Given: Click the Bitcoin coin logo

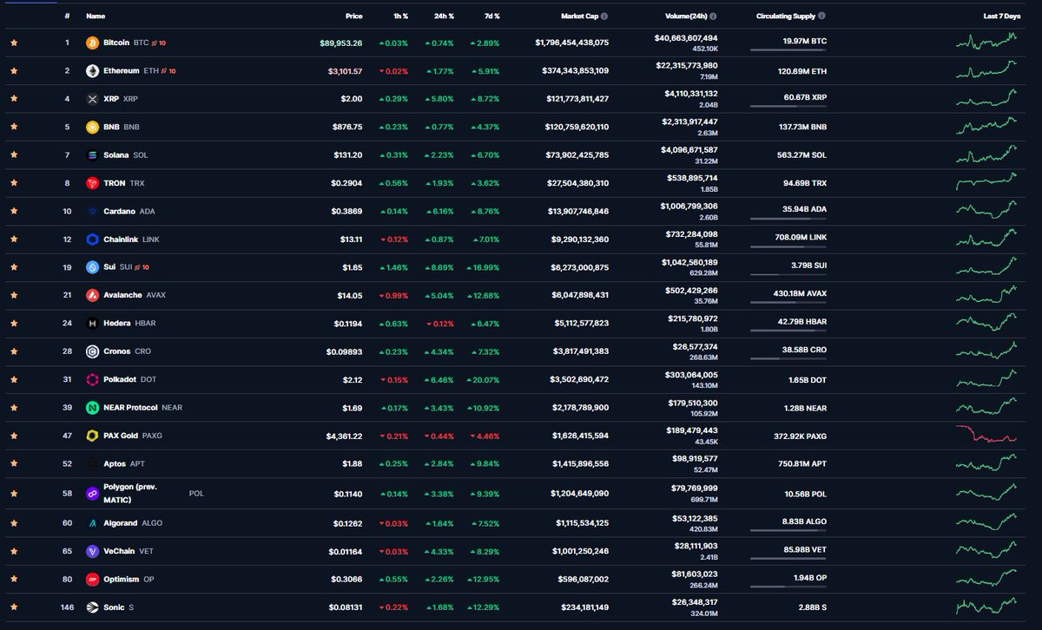Looking at the screenshot, I should pos(93,43).
